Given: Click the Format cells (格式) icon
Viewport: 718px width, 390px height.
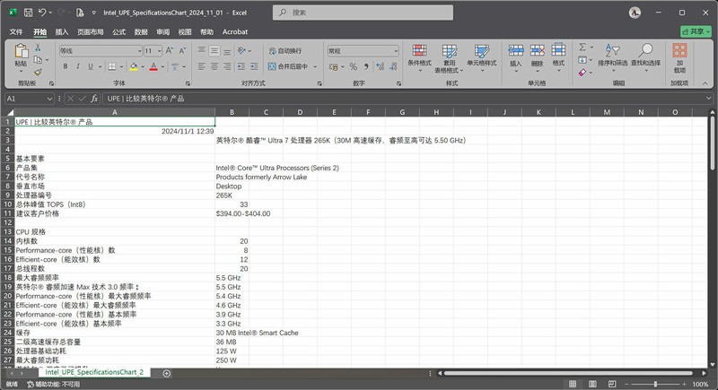Looking at the screenshot, I should pyautogui.click(x=558, y=50).
